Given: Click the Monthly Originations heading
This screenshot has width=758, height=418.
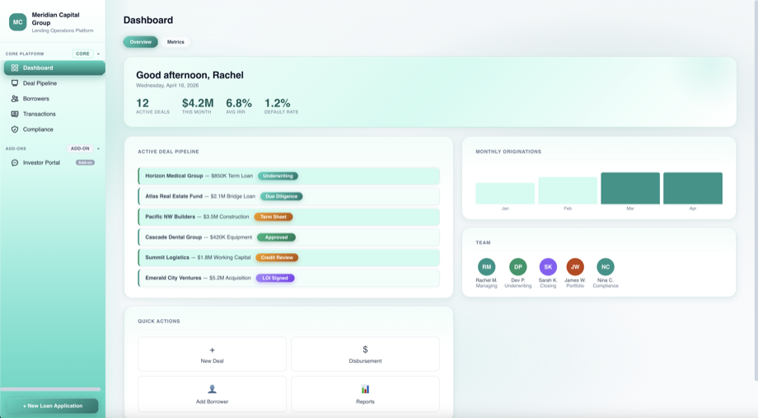Looking at the screenshot, I should [x=508, y=152].
